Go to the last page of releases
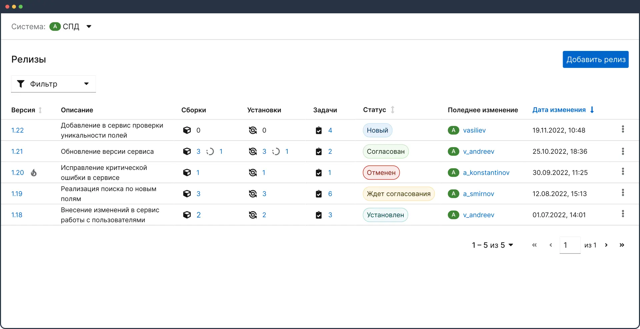Image resolution: width=640 pixels, height=329 pixels. (x=622, y=245)
